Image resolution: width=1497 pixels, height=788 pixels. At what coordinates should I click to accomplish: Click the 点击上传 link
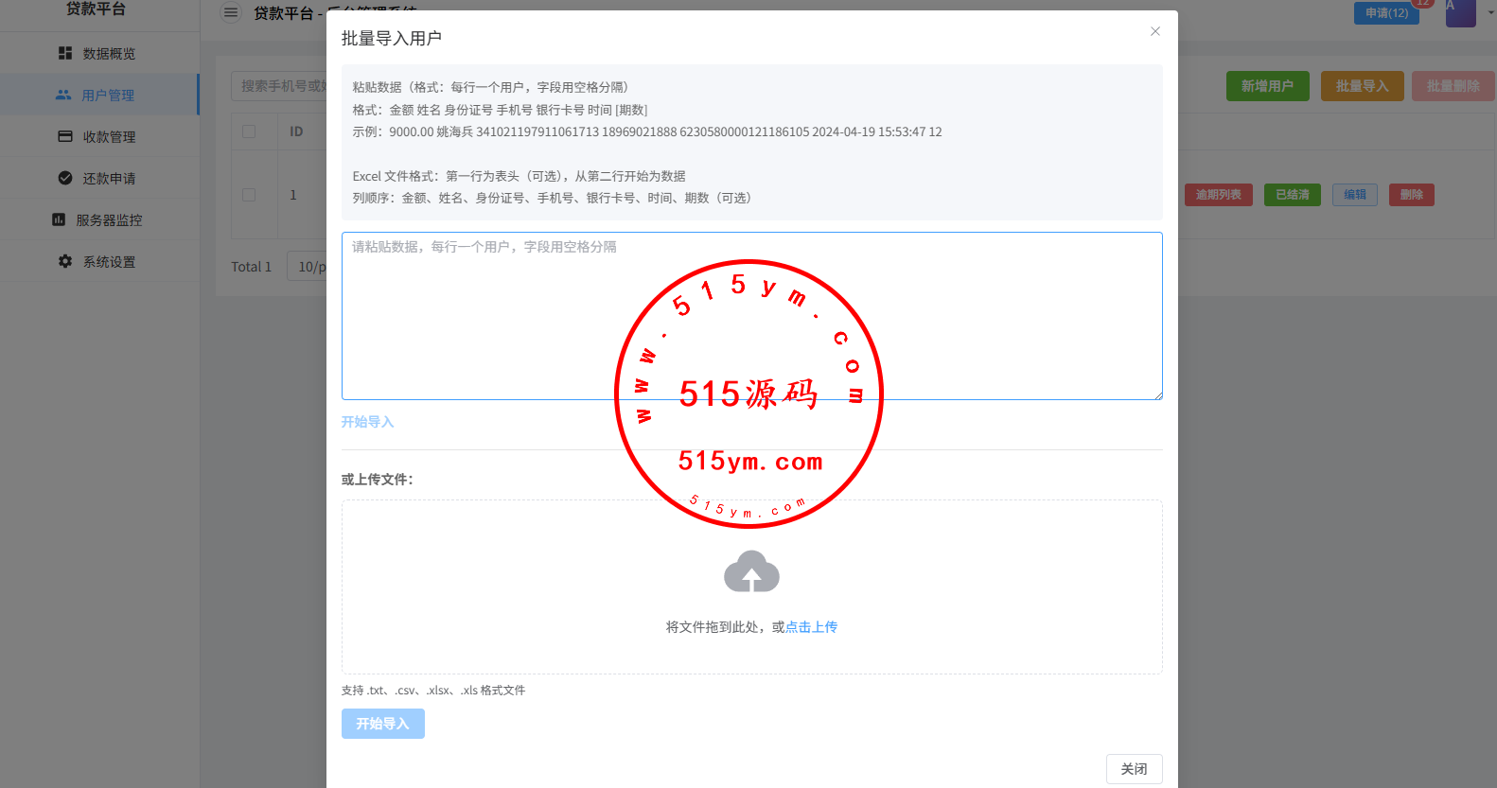(811, 627)
